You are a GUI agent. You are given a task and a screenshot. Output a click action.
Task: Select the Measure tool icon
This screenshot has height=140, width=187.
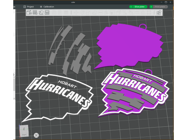coord(137,12)
